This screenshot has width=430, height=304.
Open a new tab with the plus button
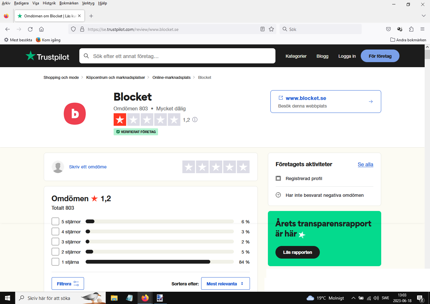click(91, 16)
